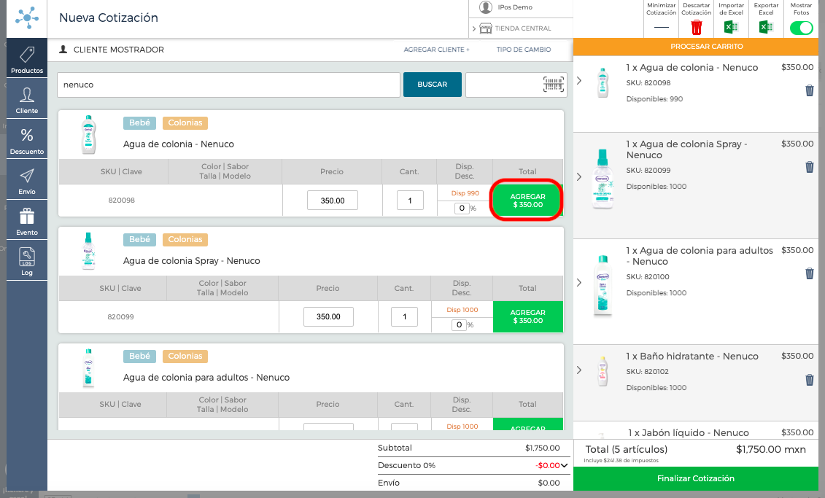Toggle the Mostrar Fotos switch
The image size is (825, 498).
point(802,28)
